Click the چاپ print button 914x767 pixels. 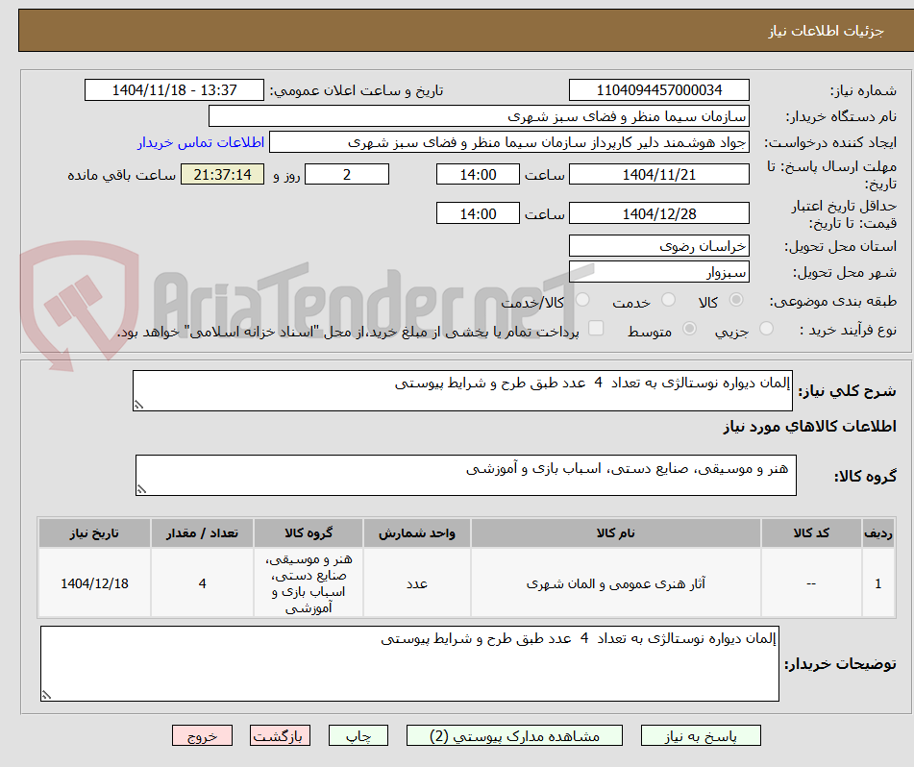tap(358, 735)
